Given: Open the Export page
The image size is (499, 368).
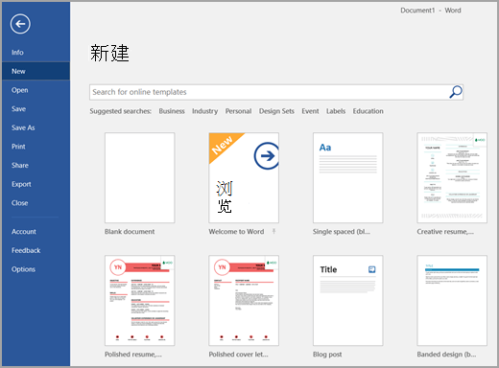Looking at the screenshot, I should click(21, 184).
